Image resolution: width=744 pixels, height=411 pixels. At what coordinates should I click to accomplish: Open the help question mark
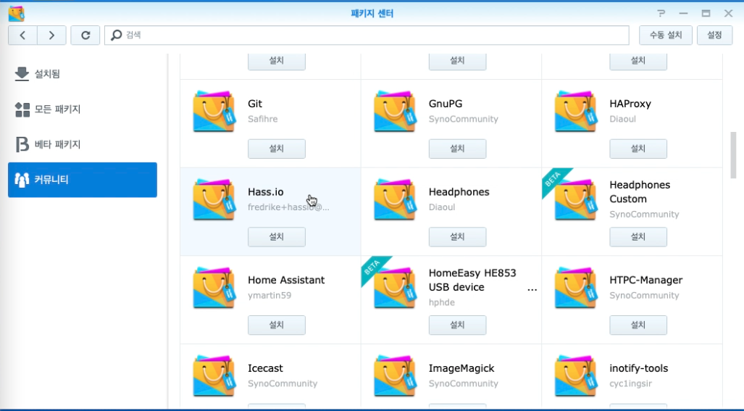click(x=661, y=13)
